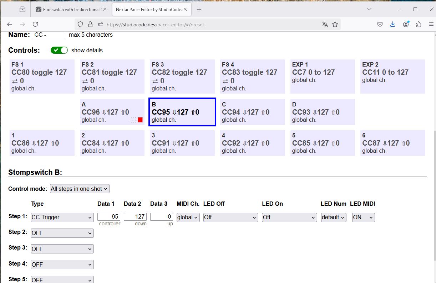436x283 pixels.
Task: Select stompswitch A tile
Action: (x=112, y=112)
